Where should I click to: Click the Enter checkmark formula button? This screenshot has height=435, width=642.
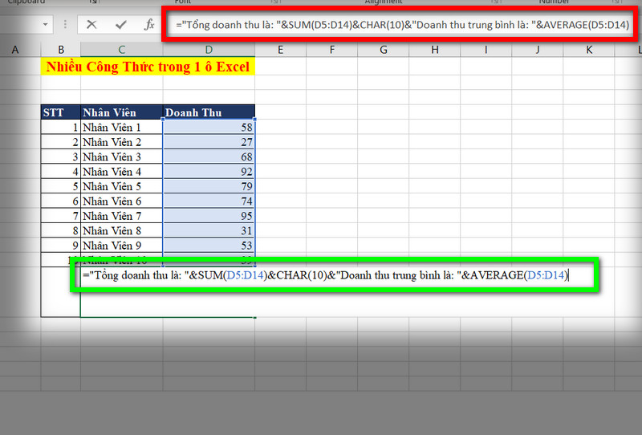click(x=120, y=25)
